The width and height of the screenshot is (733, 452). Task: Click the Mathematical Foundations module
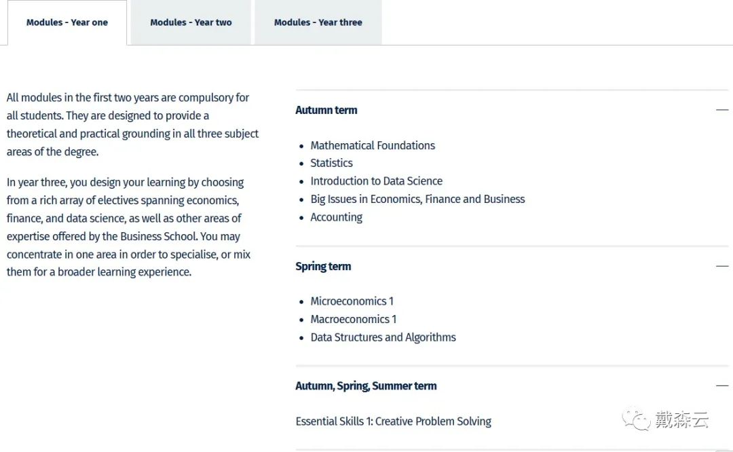point(373,145)
